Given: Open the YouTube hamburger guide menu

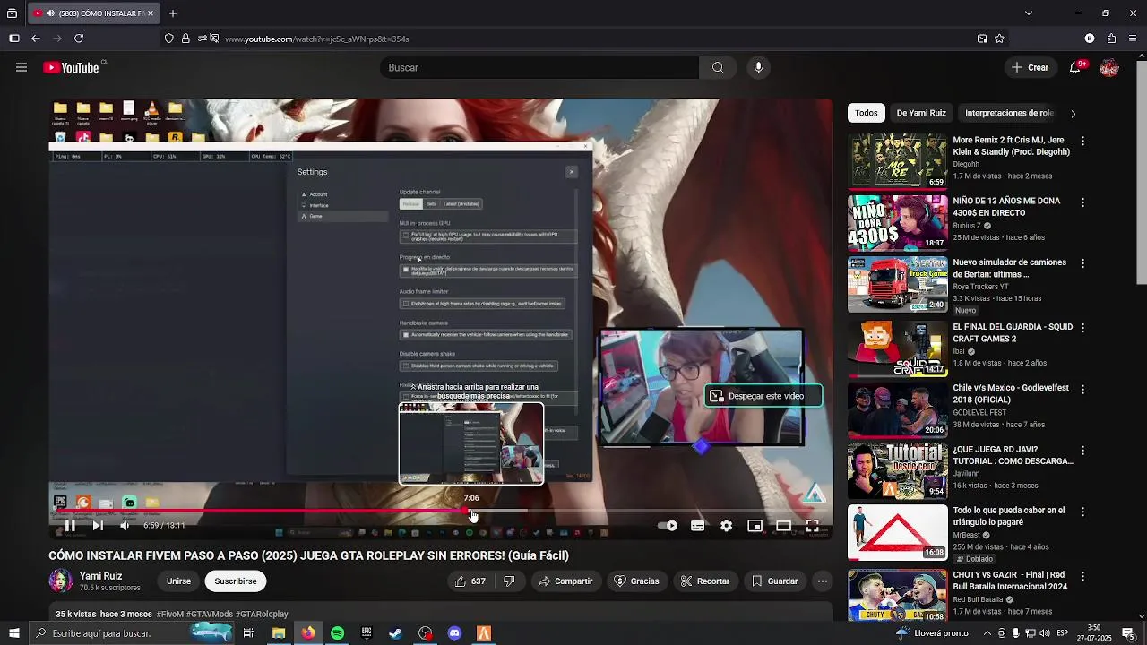Looking at the screenshot, I should click(x=22, y=67).
